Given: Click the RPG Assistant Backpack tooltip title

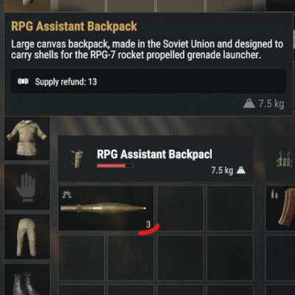Looking at the screenshot, I should (x=74, y=27).
